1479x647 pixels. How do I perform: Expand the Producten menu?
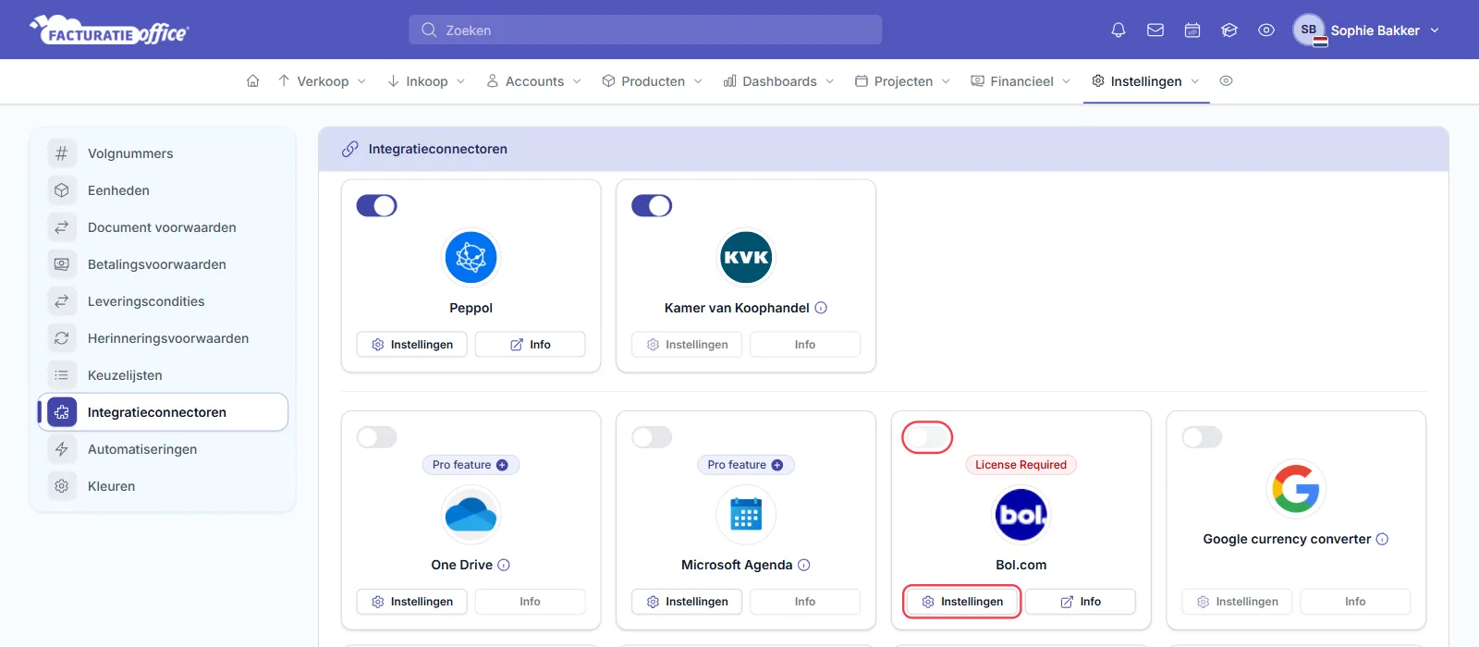[x=653, y=81]
